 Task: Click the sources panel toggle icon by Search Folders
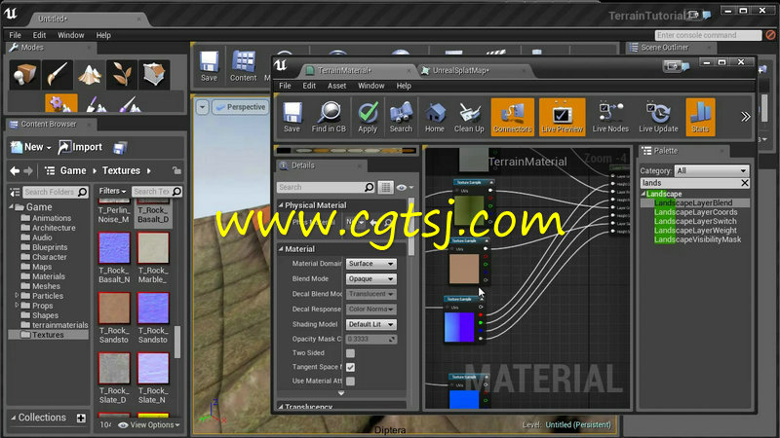coord(15,192)
